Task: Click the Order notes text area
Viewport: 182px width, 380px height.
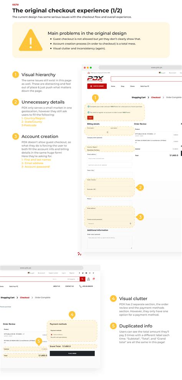Action: point(109,242)
